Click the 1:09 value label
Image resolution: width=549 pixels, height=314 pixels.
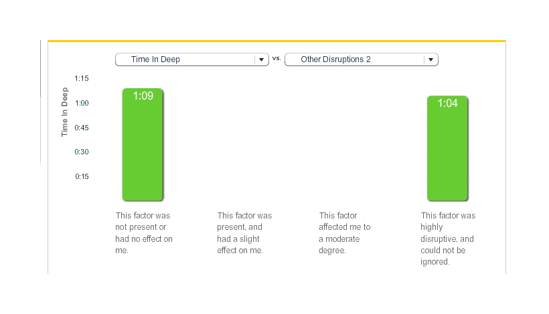143,96
